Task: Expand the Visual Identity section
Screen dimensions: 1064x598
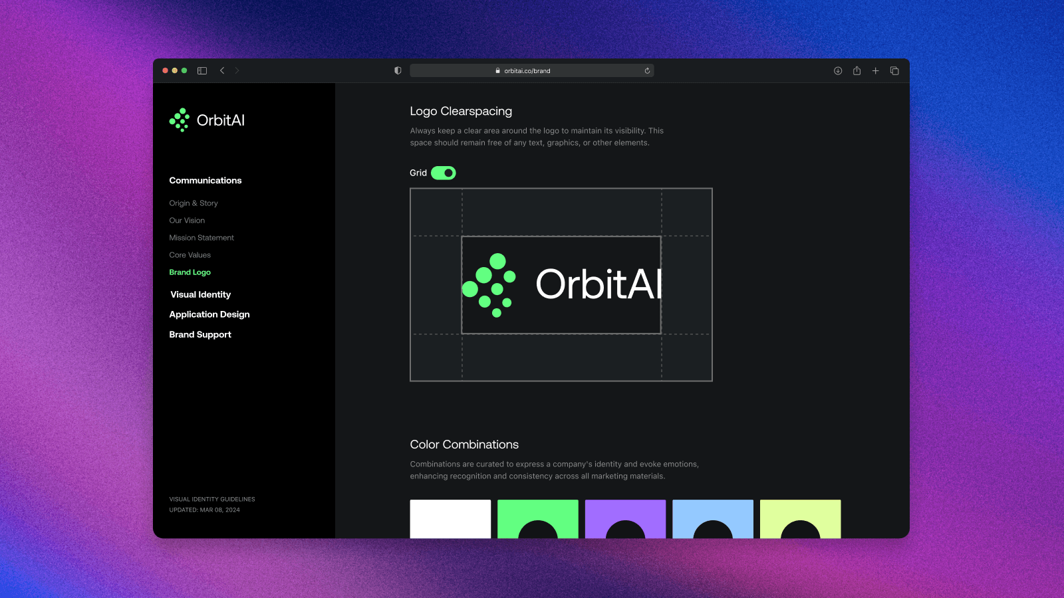Action: (x=200, y=294)
